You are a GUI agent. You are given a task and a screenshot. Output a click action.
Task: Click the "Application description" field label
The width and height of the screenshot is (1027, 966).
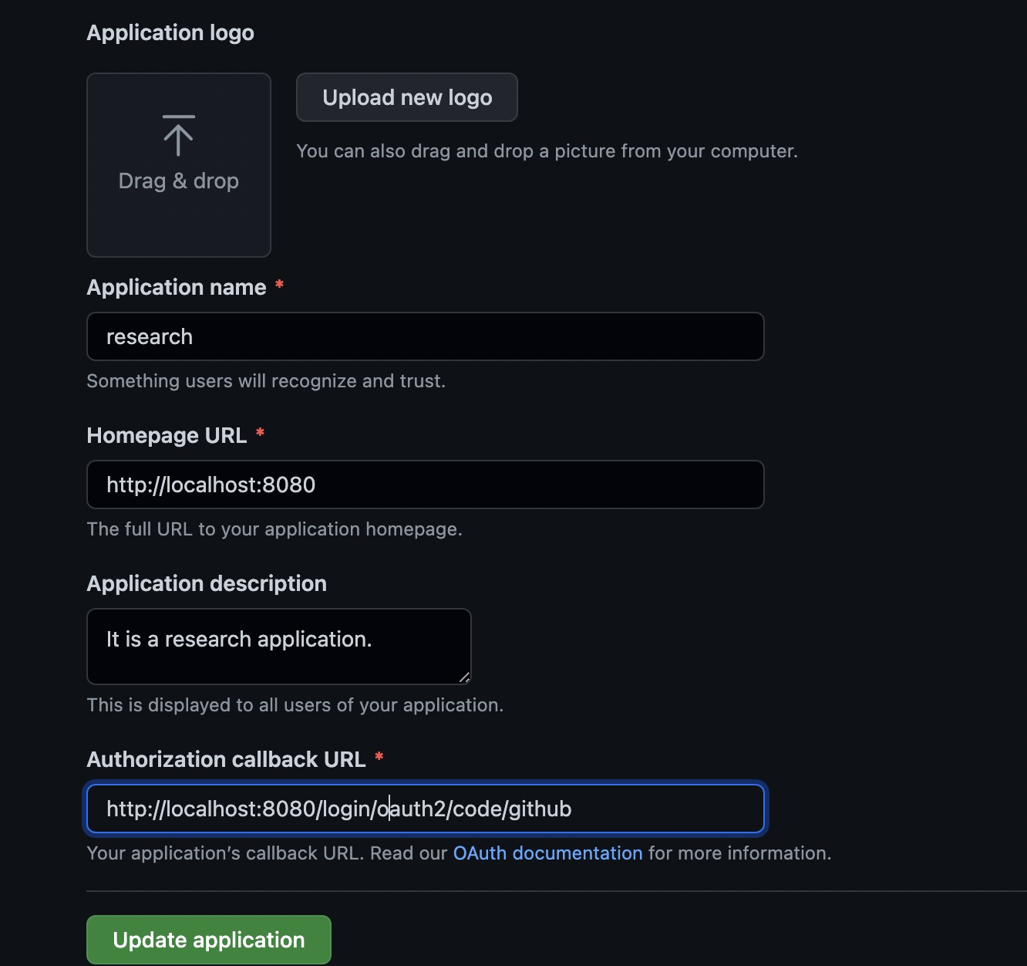(207, 584)
